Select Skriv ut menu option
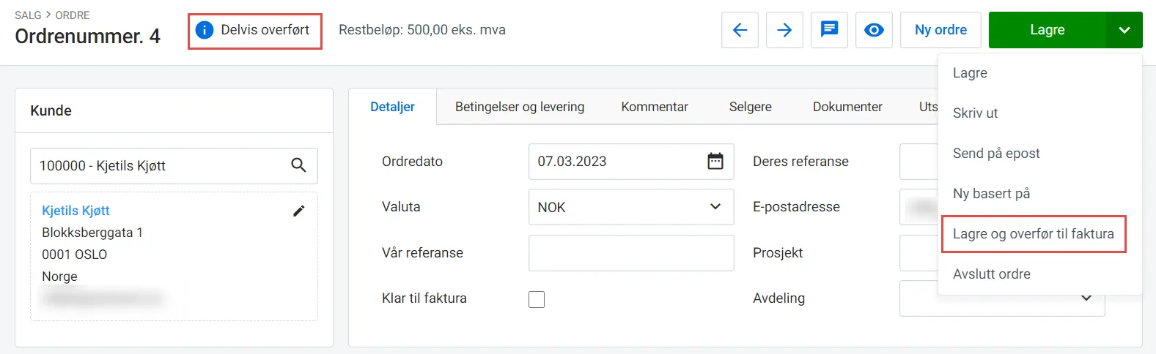This screenshot has width=1156, height=354. pos(1040,113)
